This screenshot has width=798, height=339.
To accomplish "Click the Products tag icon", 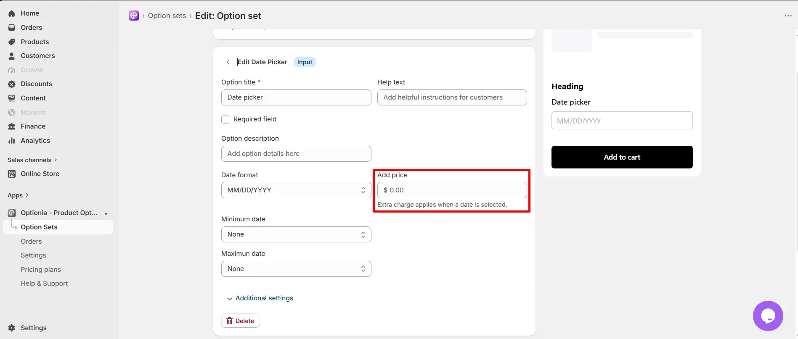I will pos(12,42).
